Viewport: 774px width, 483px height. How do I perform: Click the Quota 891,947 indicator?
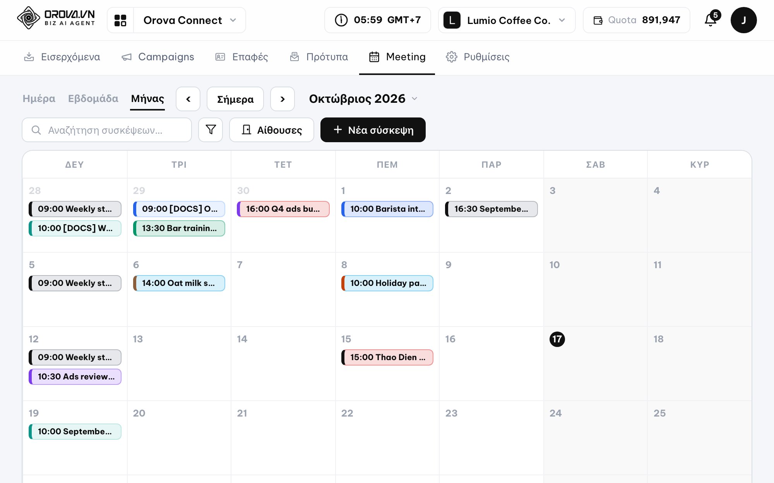tap(637, 20)
